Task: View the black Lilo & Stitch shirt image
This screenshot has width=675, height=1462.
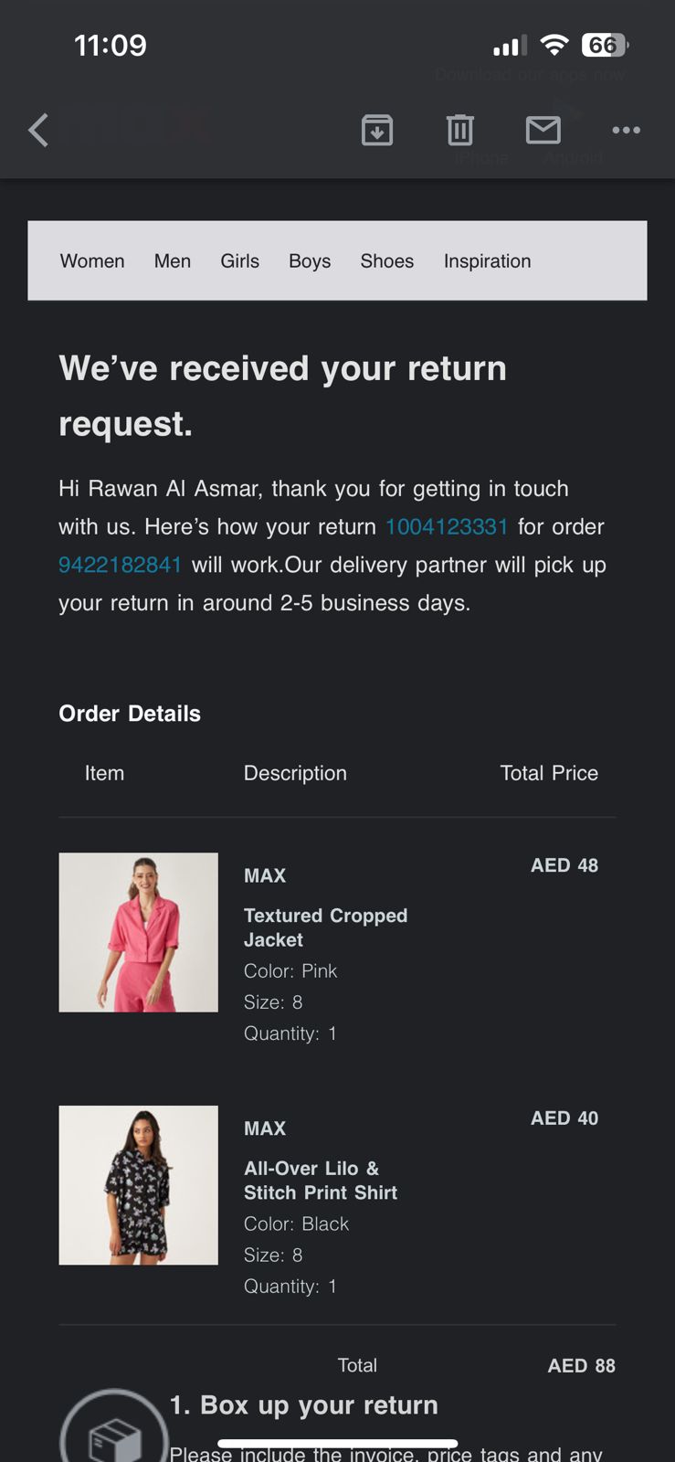Action: (139, 1185)
